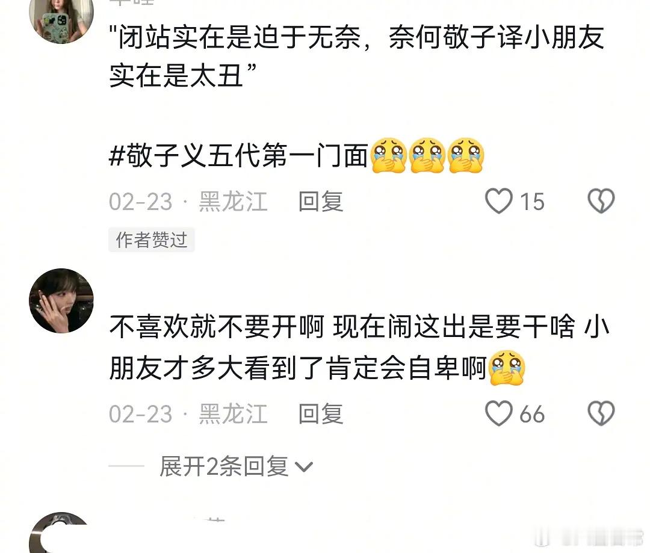Like the comment with 66 likes

499,413
